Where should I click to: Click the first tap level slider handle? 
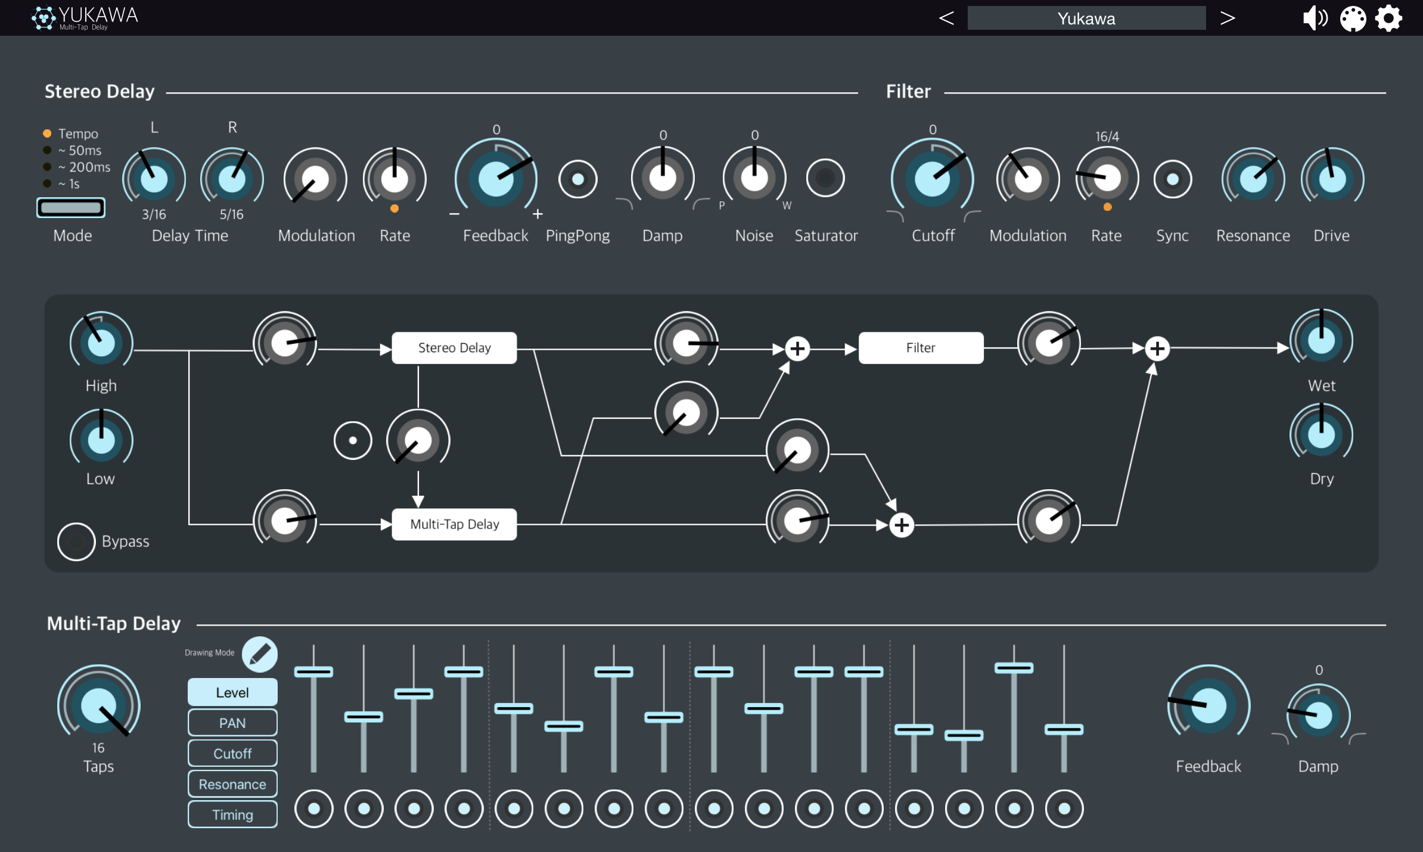click(313, 671)
